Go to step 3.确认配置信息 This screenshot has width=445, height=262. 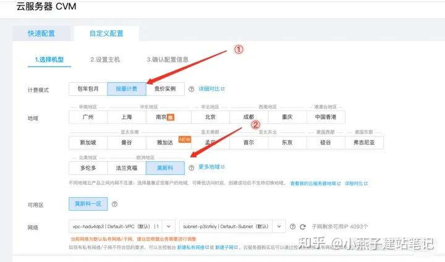click(x=167, y=59)
